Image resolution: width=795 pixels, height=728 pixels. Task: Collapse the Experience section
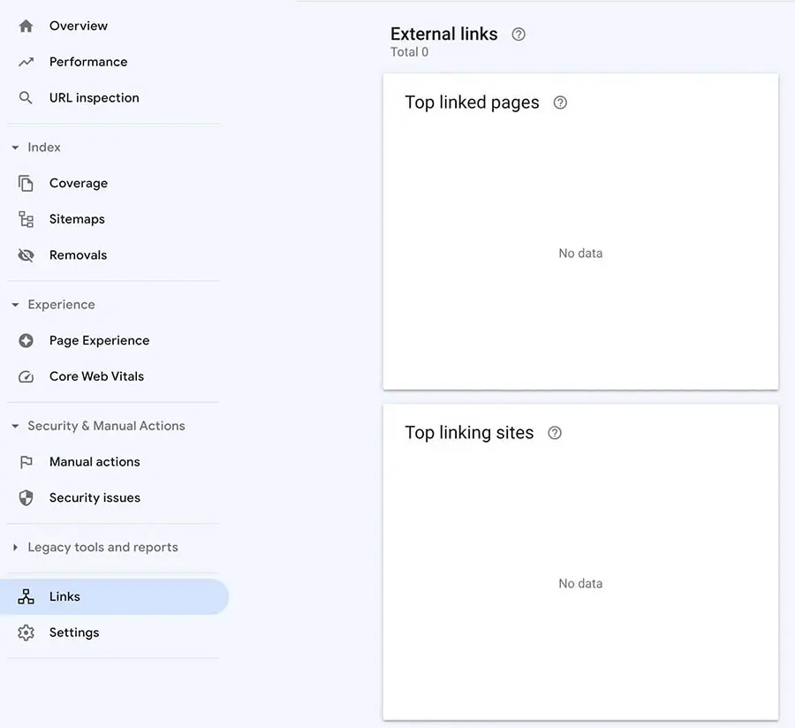tap(15, 305)
